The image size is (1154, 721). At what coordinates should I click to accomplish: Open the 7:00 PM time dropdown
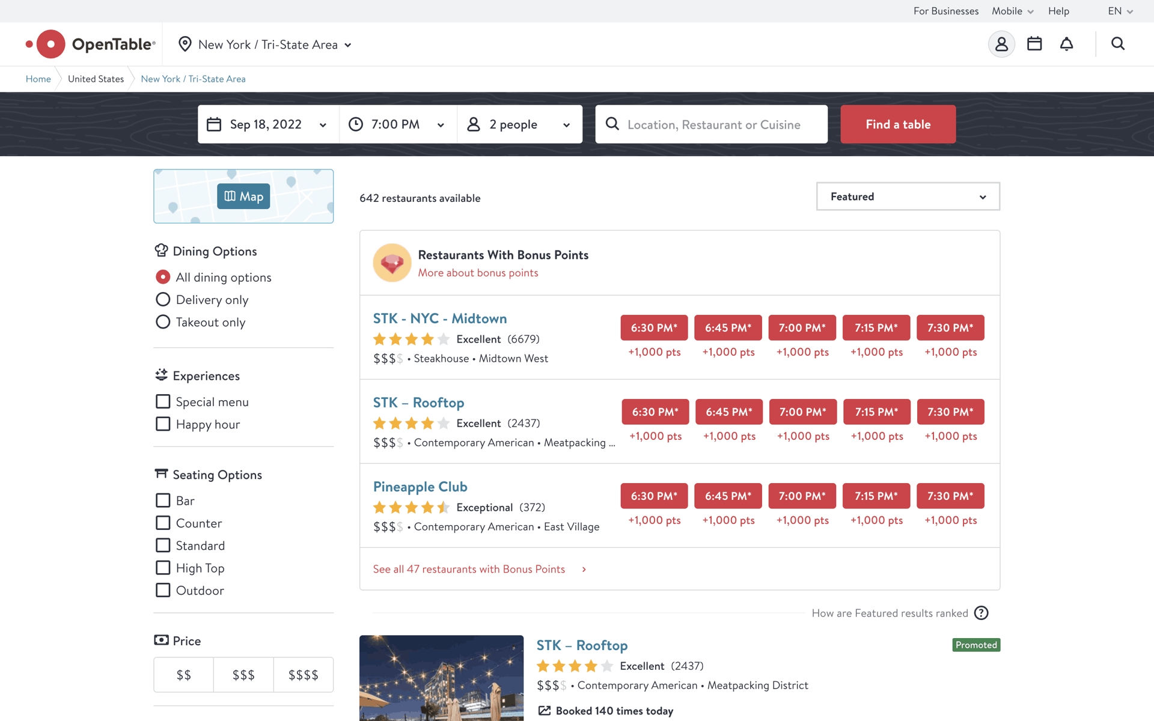(398, 124)
